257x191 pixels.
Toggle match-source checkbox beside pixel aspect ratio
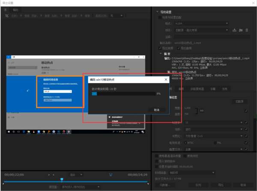246,136
